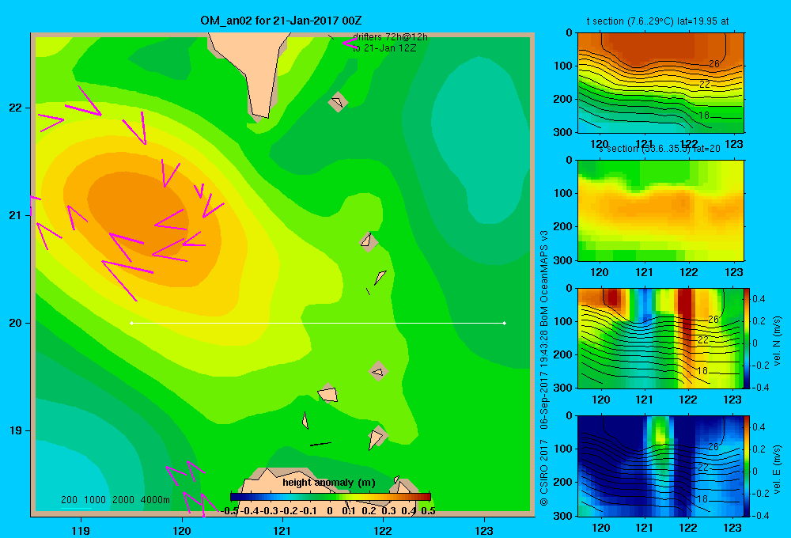Click the "height anomaly (m)" colorbar caption
Image resolution: width=791 pixels, height=538 pixels.
point(329,483)
